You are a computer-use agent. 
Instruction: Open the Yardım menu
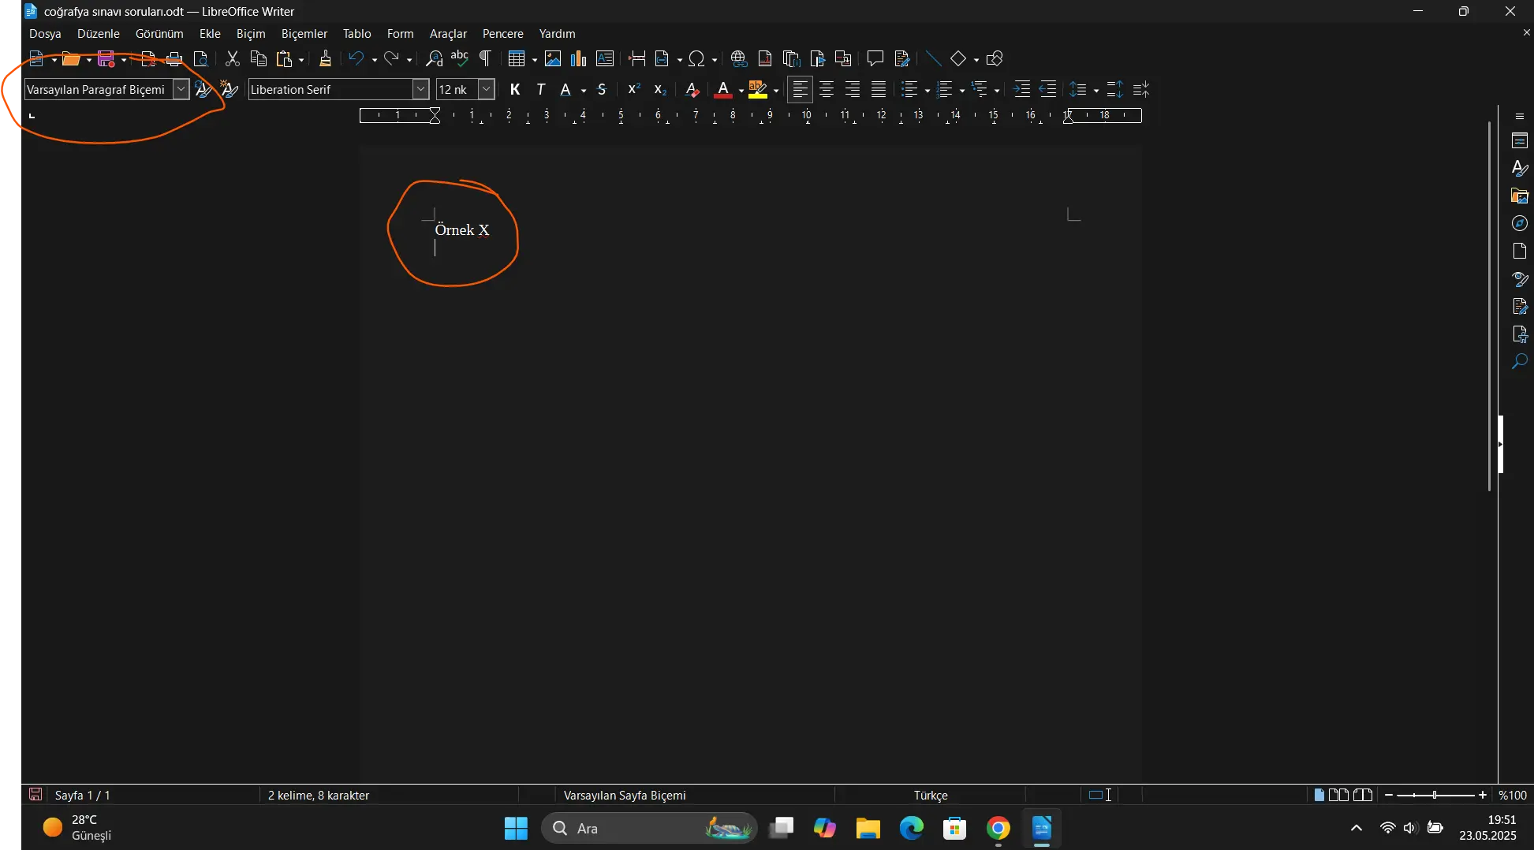tap(557, 34)
